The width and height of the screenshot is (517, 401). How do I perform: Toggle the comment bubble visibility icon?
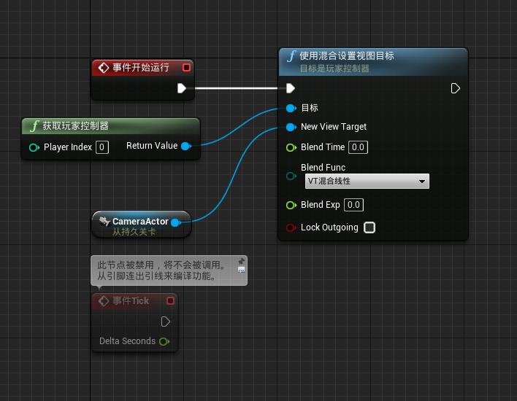pos(242,270)
